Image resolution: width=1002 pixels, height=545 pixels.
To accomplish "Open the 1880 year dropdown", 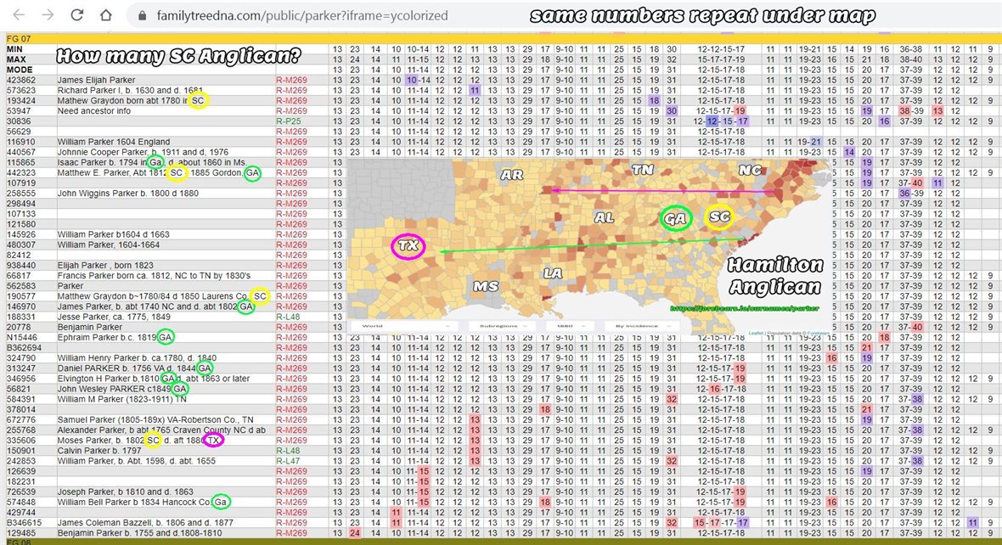I will tap(570, 325).
